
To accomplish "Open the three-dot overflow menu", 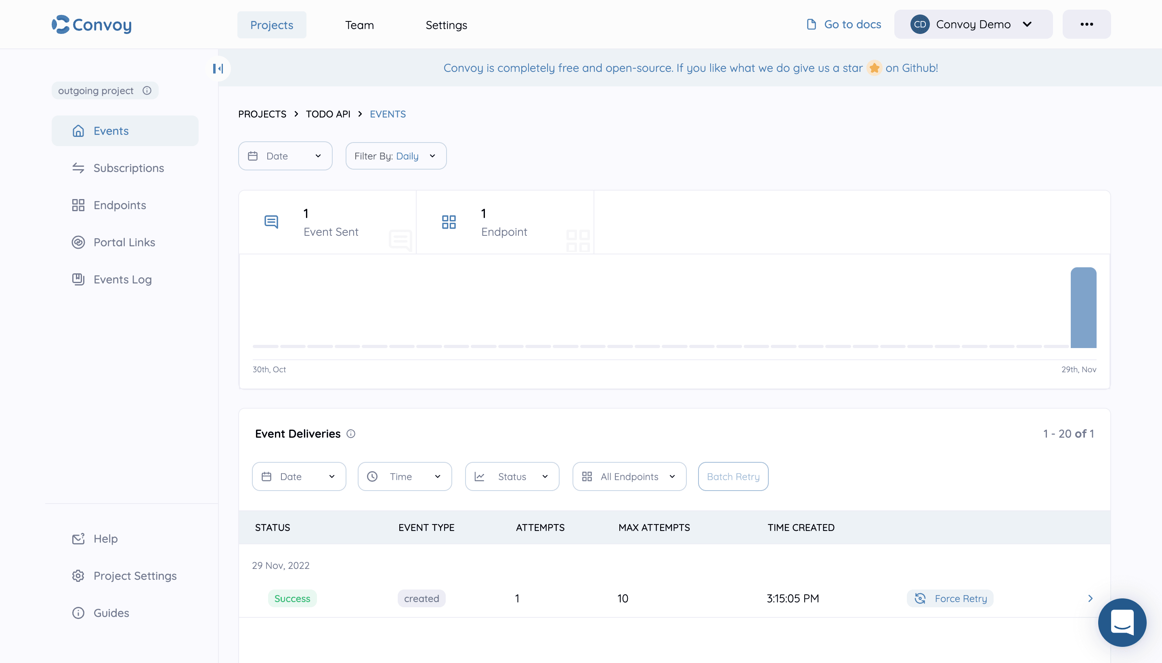I will tap(1087, 24).
